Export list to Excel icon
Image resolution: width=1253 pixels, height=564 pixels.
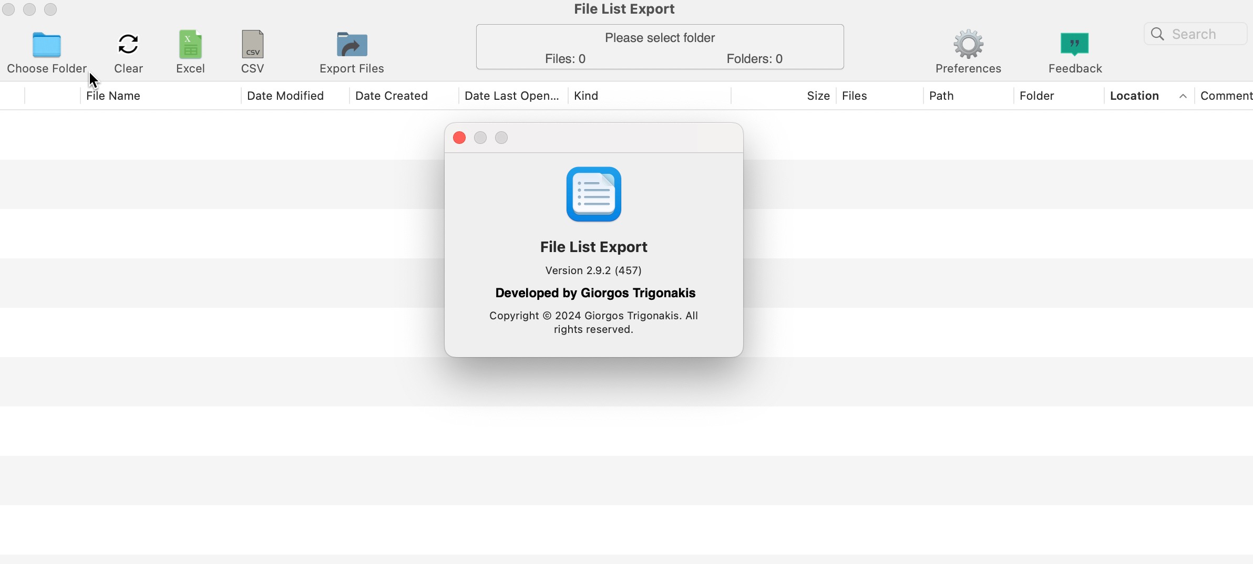click(190, 44)
